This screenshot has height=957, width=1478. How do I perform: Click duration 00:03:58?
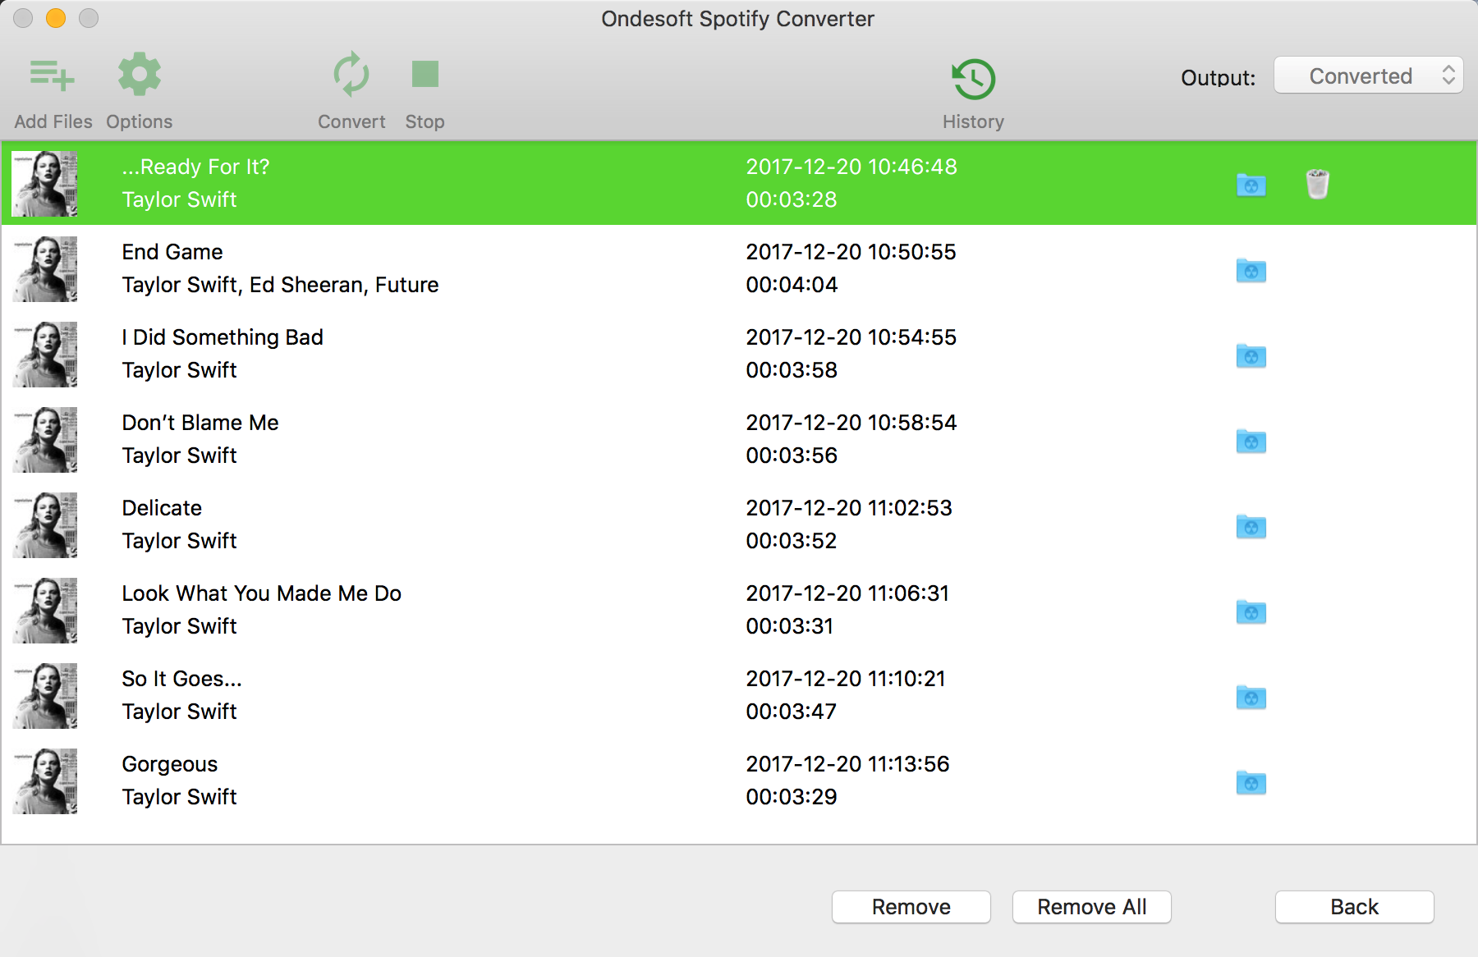click(792, 370)
